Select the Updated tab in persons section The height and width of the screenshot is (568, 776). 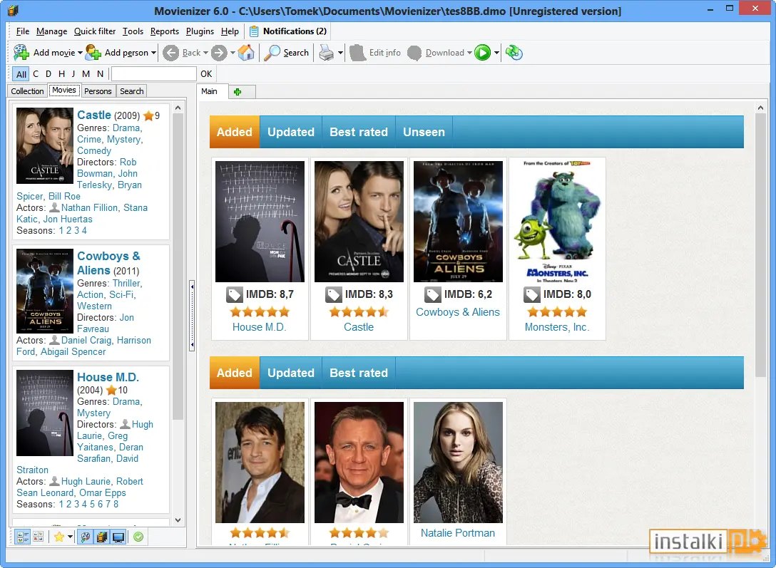coord(290,373)
